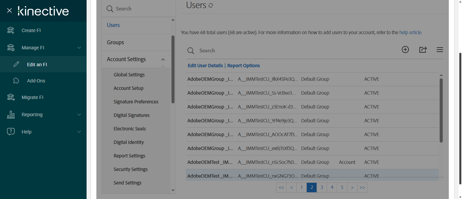Image resolution: width=462 pixels, height=199 pixels.
Task: Select Global Settings in Account Settings
Action: [x=129, y=75]
